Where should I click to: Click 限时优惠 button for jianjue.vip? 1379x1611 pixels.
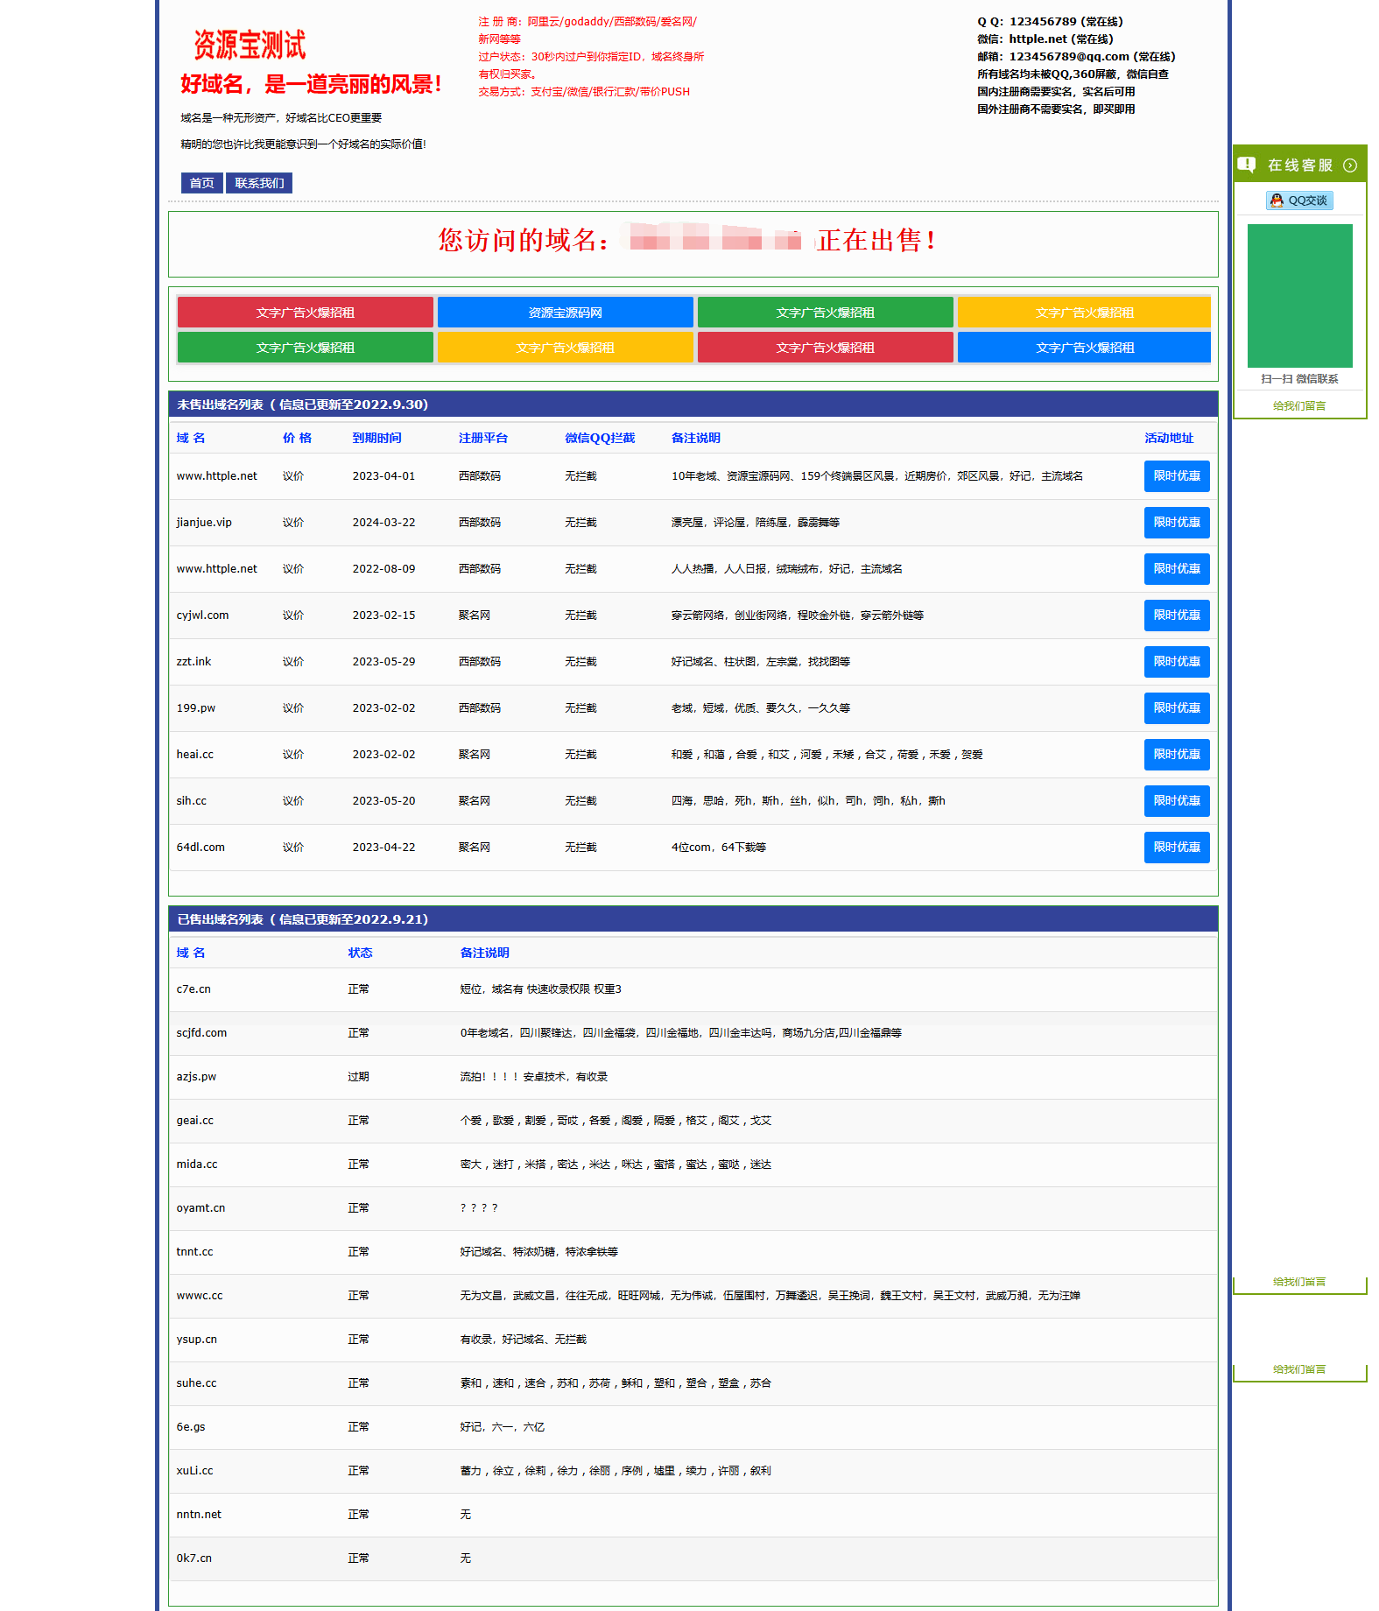click(x=1176, y=523)
